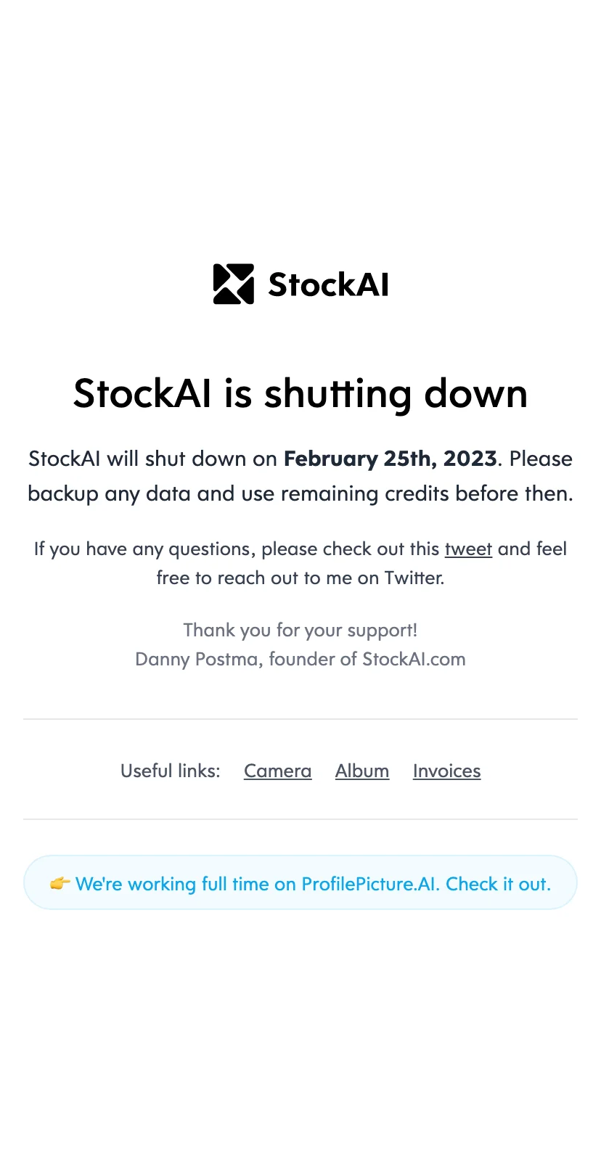
Task: Check out the ProfilePicture.AI banner
Action: pos(300,882)
